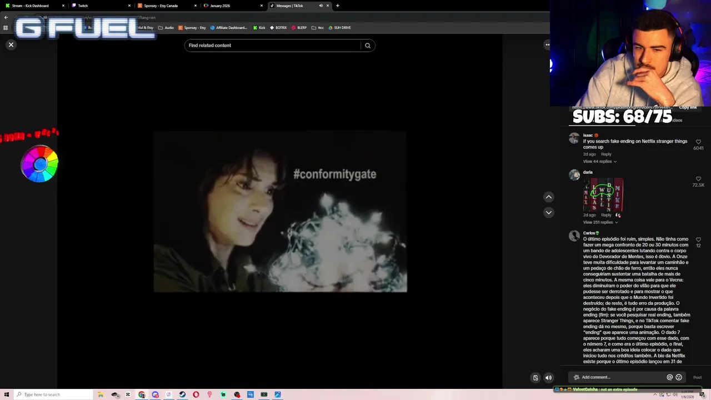This screenshot has width=711, height=400.
Task: Open ttcc bookmarks folder
Action: [318, 28]
